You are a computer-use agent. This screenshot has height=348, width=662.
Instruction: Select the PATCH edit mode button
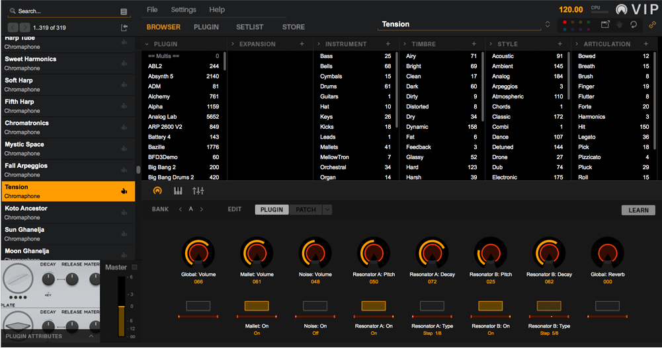[306, 209]
